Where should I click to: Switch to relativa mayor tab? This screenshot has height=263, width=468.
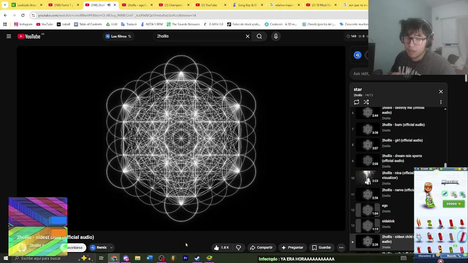(x=284, y=5)
